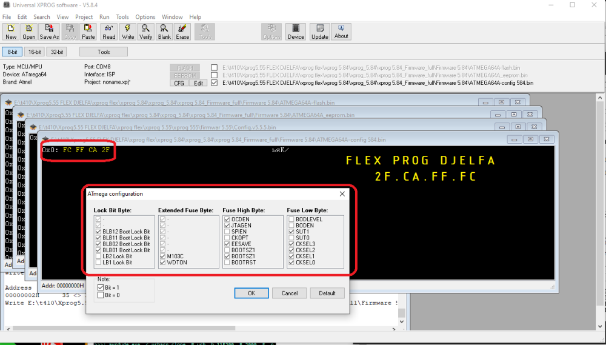Open the Device selection icon
606x345 pixels.
(296, 32)
